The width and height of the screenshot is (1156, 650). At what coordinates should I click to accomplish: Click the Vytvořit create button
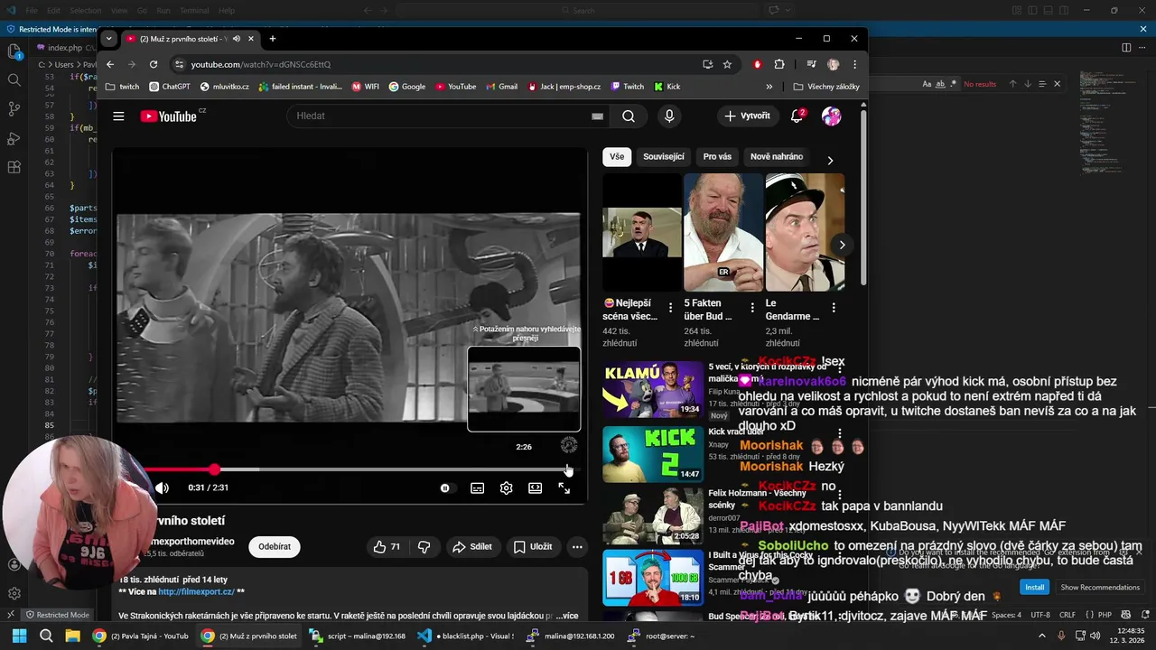747,116
